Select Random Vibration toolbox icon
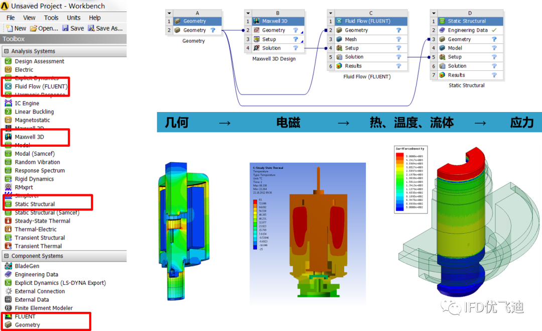 9,162
